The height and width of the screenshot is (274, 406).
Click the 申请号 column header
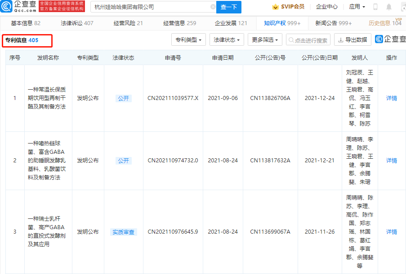click(173, 57)
